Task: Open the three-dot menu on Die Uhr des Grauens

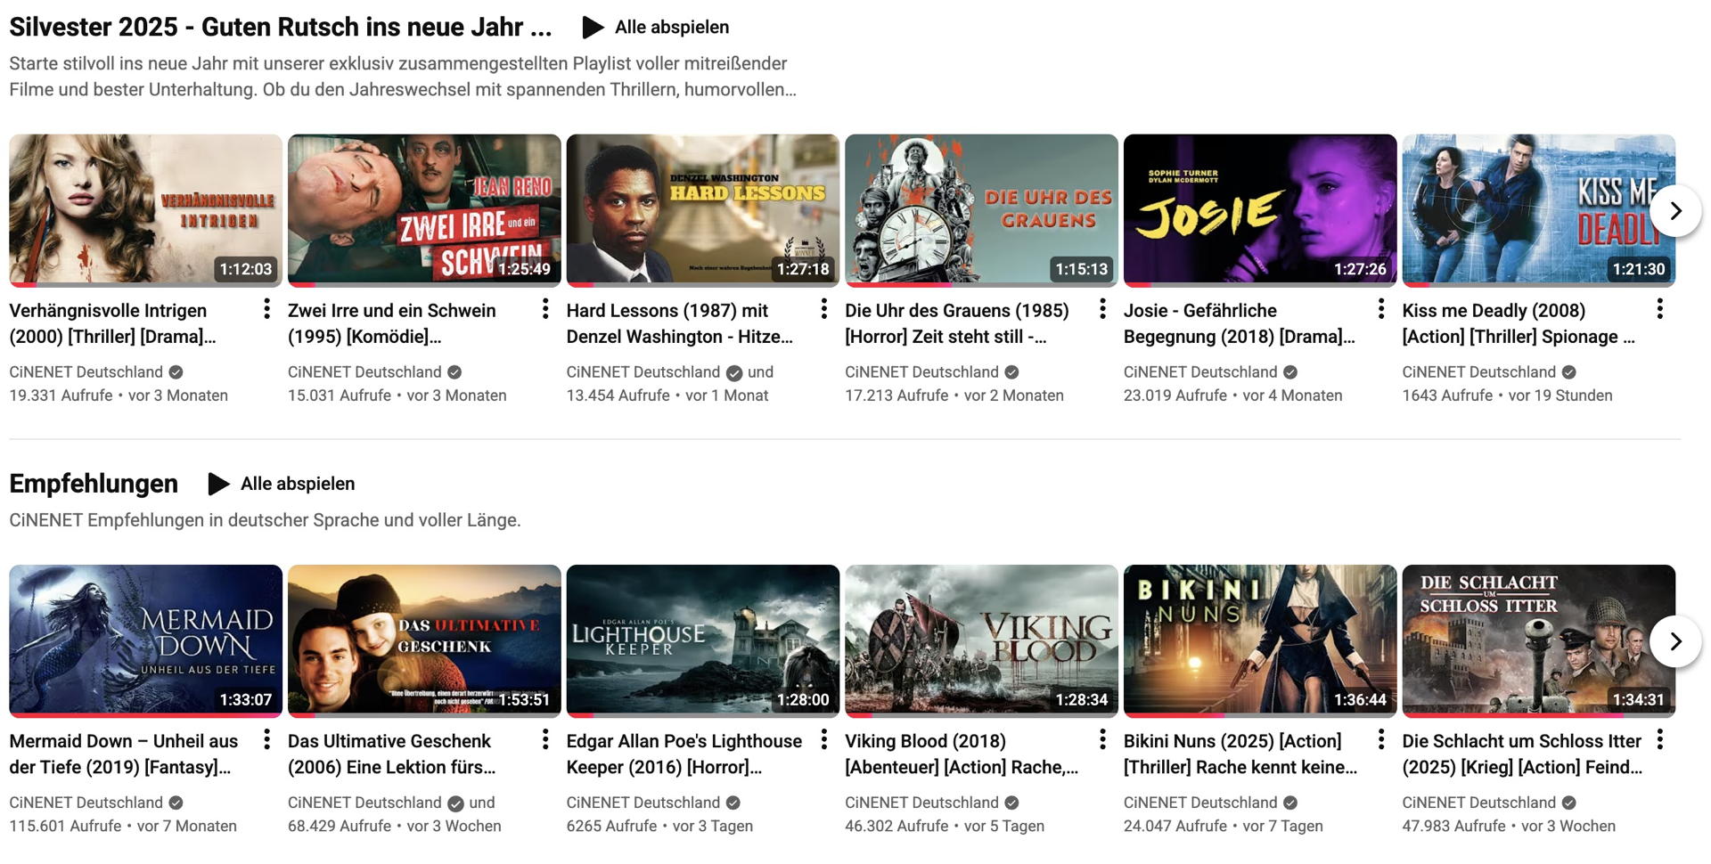Action: pos(1102,308)
